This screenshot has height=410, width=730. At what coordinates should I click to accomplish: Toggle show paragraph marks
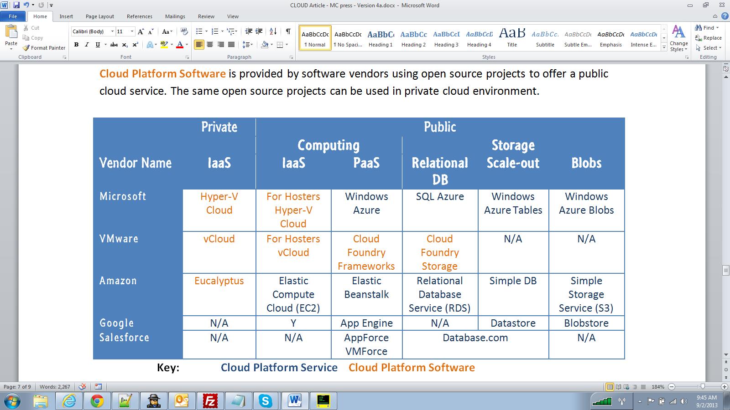288,31
